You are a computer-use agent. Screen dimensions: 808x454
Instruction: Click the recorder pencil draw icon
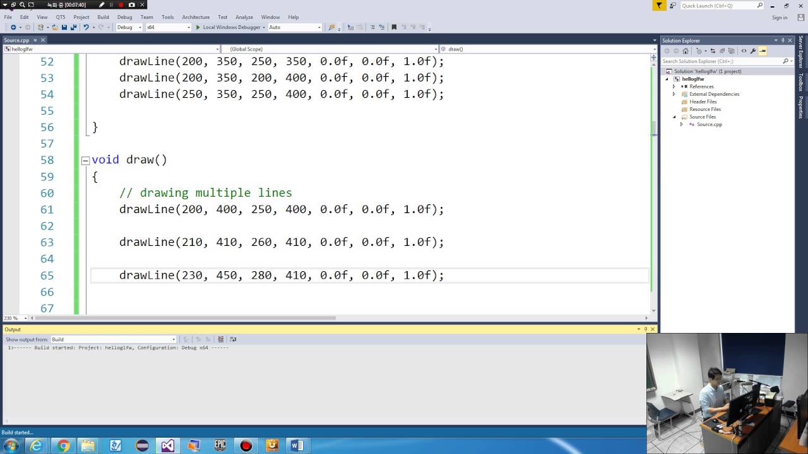[x=102, y=5]
